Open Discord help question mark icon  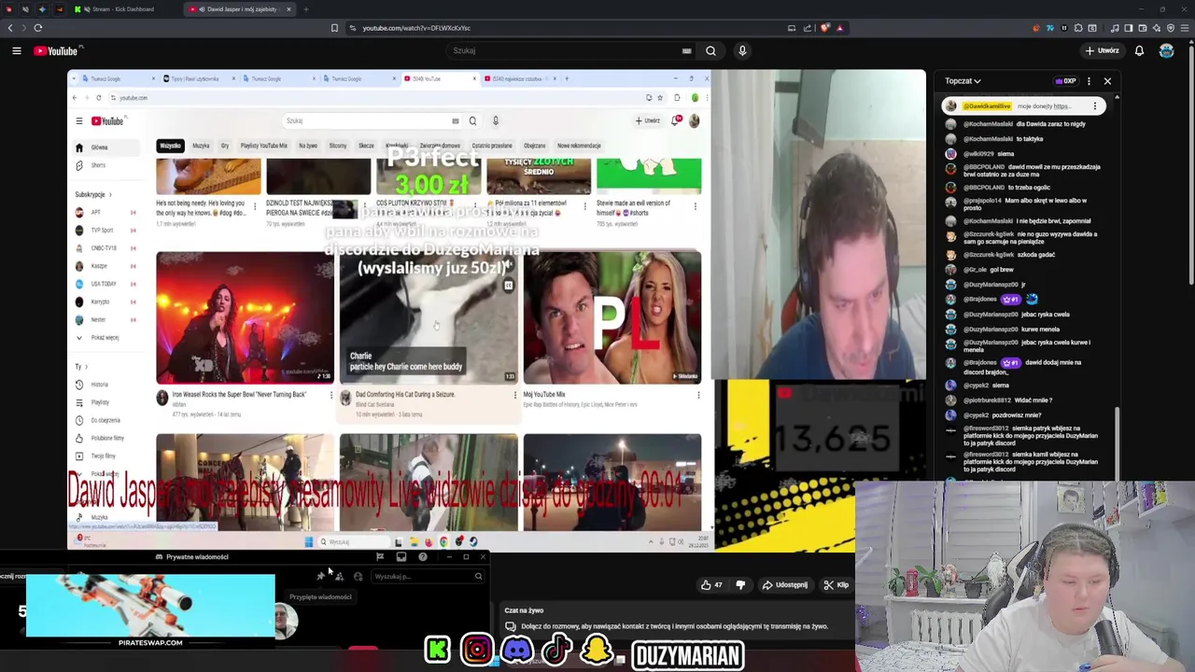pyautogui.click(x=423, y=557)
